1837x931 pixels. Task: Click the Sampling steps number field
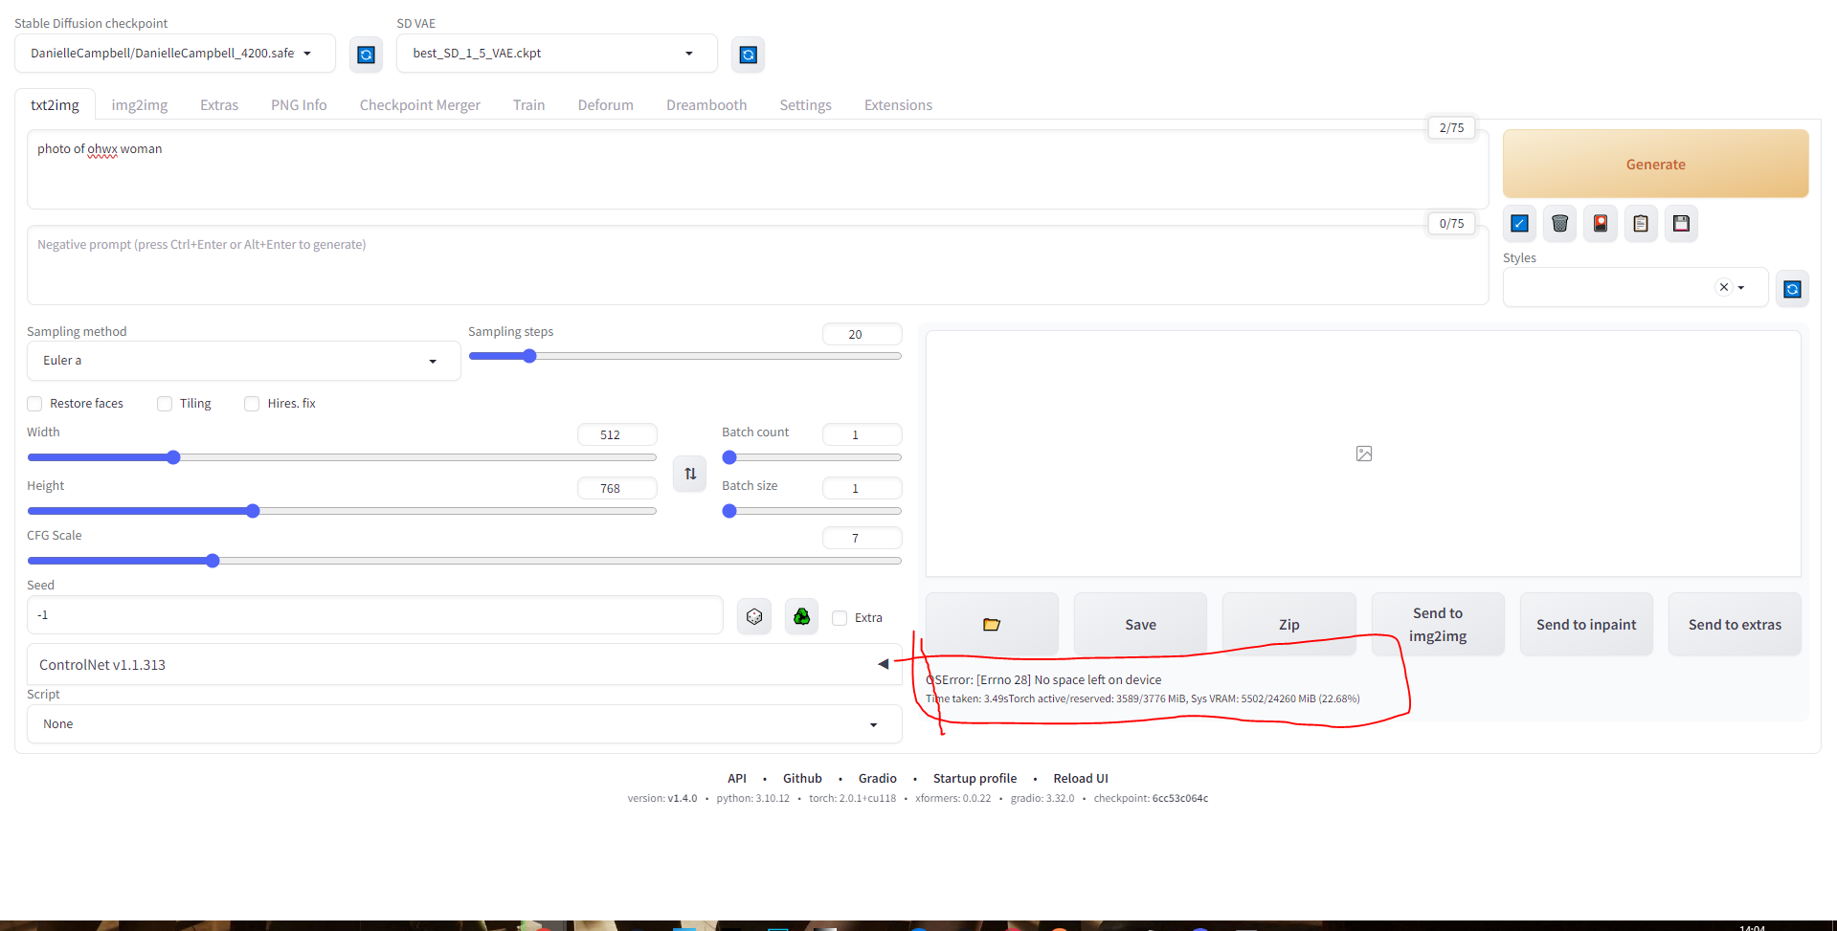862,334
